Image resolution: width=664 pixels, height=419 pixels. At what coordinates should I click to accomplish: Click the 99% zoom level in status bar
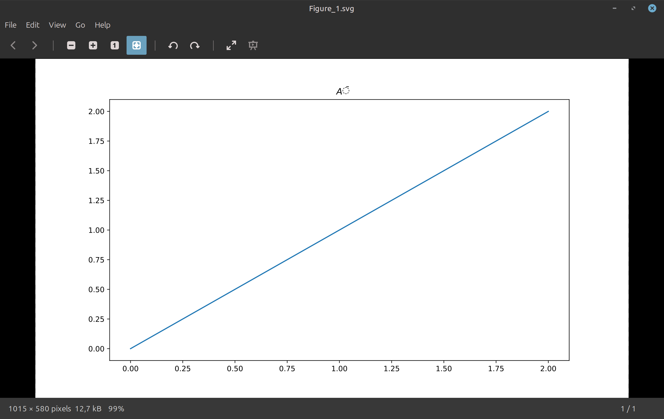[116, 409]
